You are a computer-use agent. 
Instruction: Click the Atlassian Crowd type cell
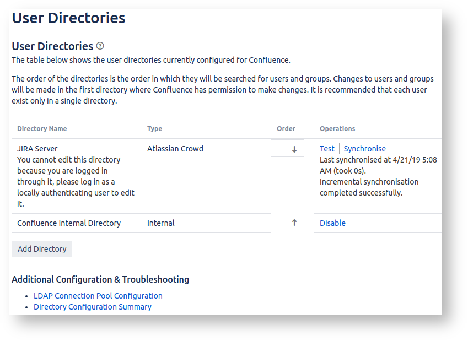pyautogui.click(x=175, y=149)
